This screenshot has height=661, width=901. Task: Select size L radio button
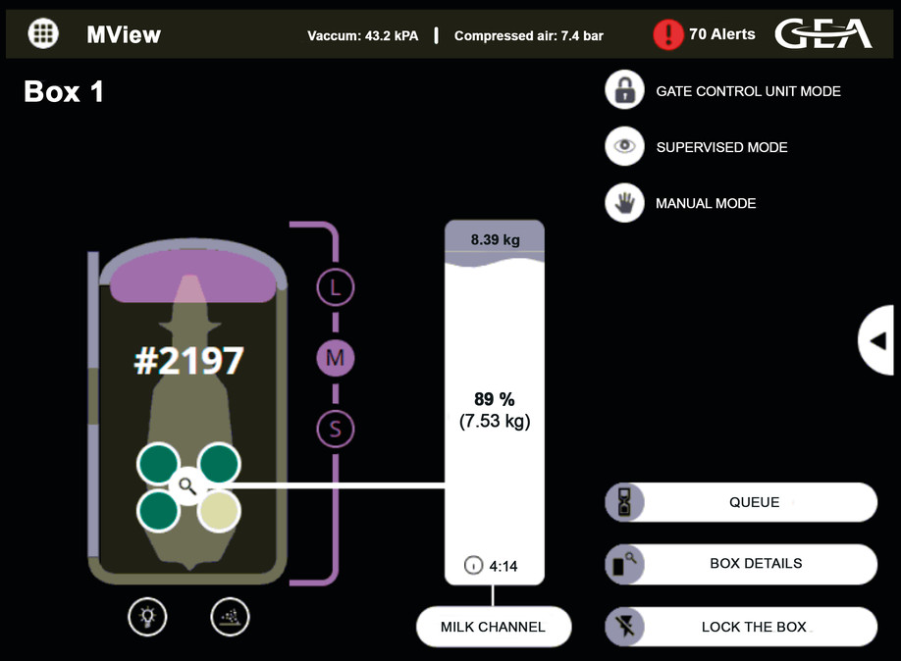click(x=335, y=288)
